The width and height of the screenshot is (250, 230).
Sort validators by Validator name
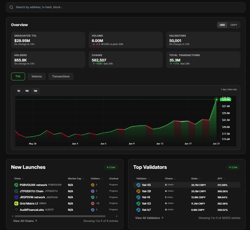pos(143,178)
